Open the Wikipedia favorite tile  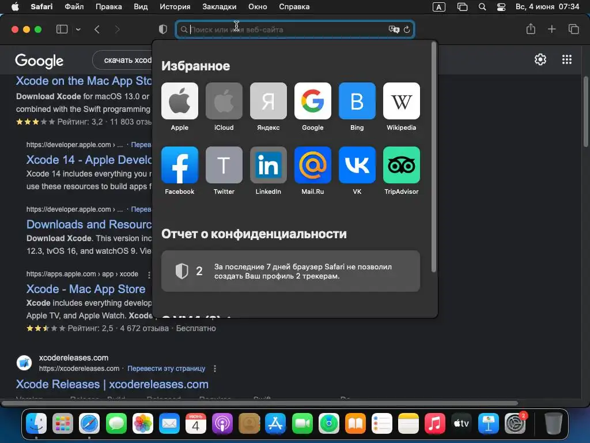click(x=402, y=101)
